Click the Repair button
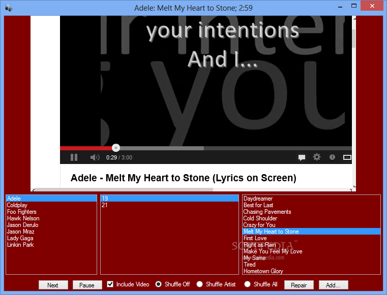Screen dimensions: 387x295 (299, 285)
